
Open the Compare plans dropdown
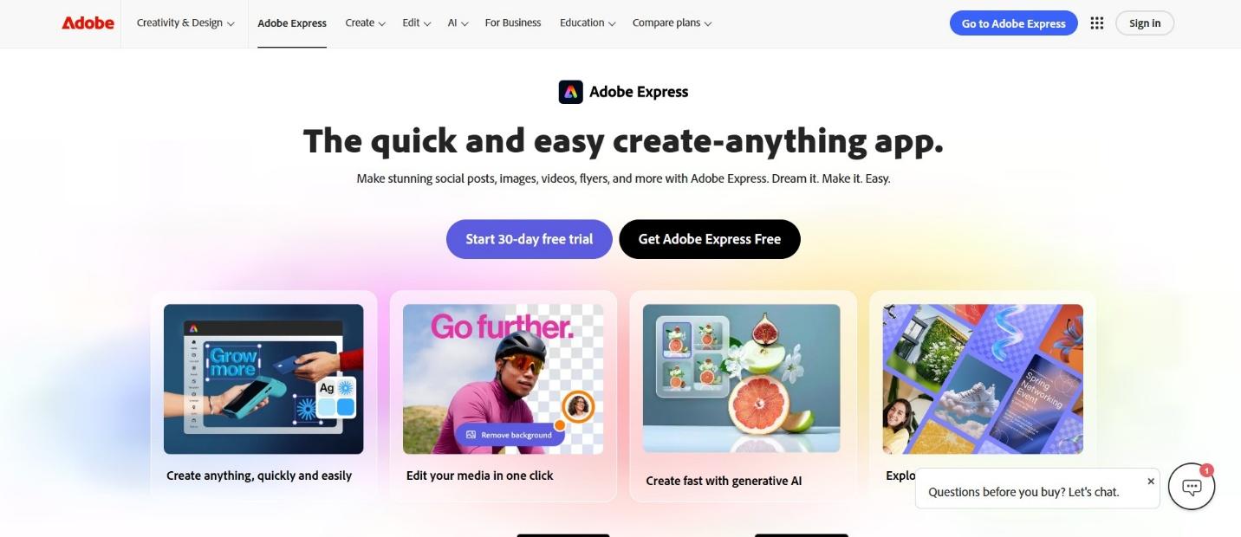click(672, 23)
